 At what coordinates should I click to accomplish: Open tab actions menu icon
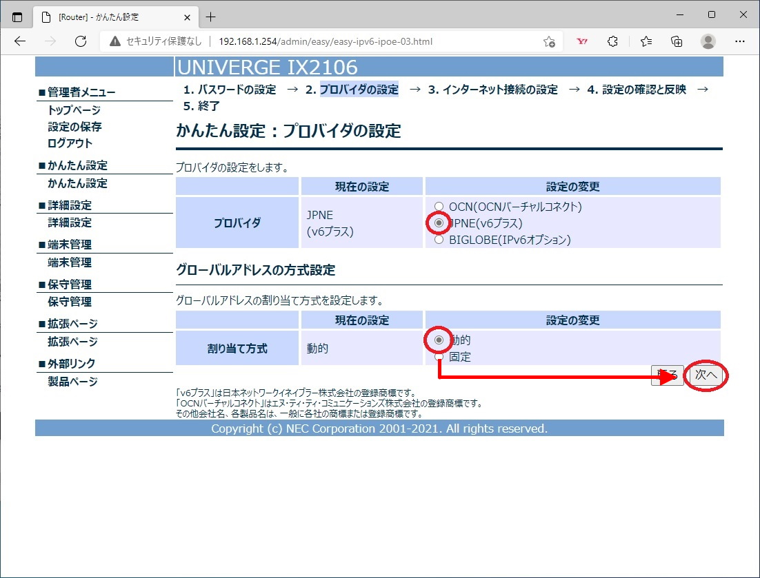(17, 17)
